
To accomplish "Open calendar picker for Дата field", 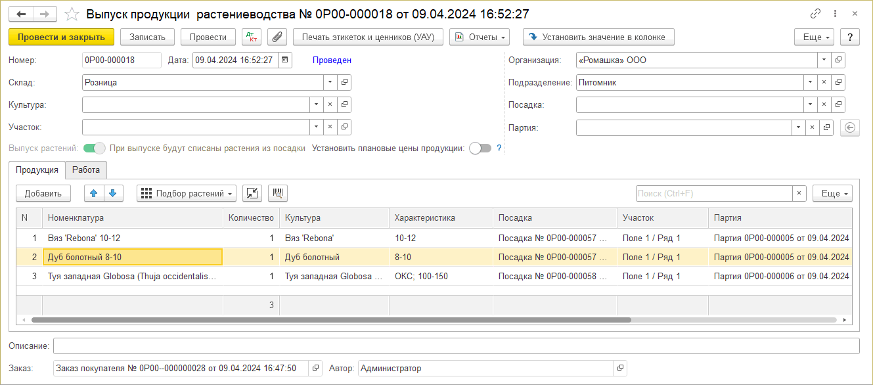I will 284,60.
